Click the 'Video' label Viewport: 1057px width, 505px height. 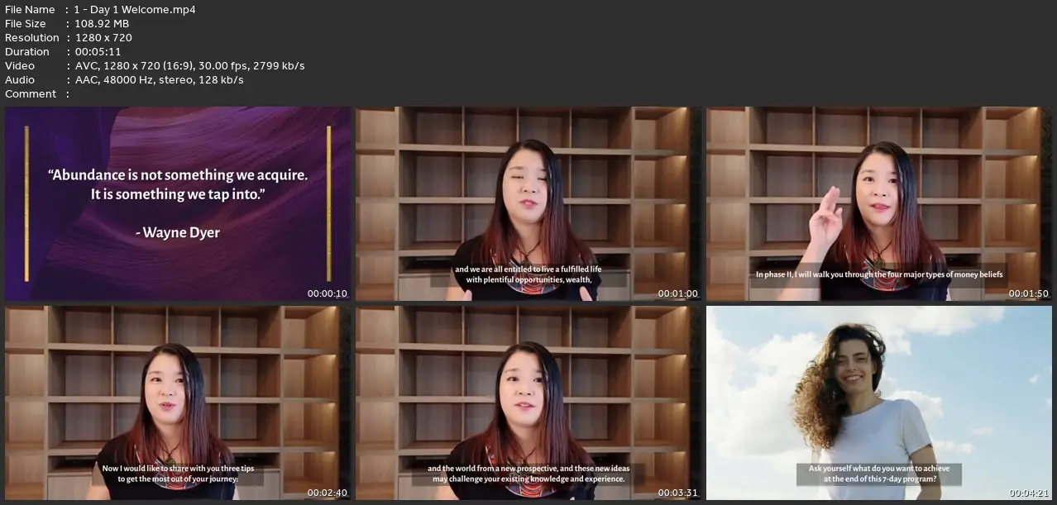pos(20,66)
